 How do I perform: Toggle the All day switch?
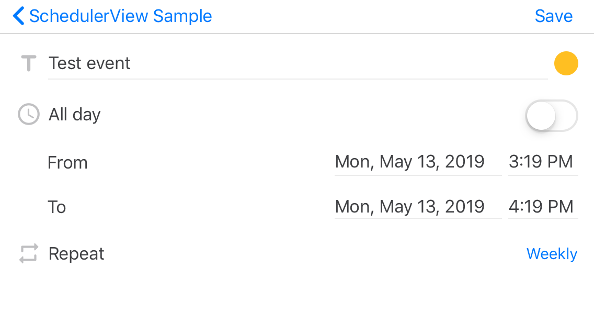click(x=552, y=116)
